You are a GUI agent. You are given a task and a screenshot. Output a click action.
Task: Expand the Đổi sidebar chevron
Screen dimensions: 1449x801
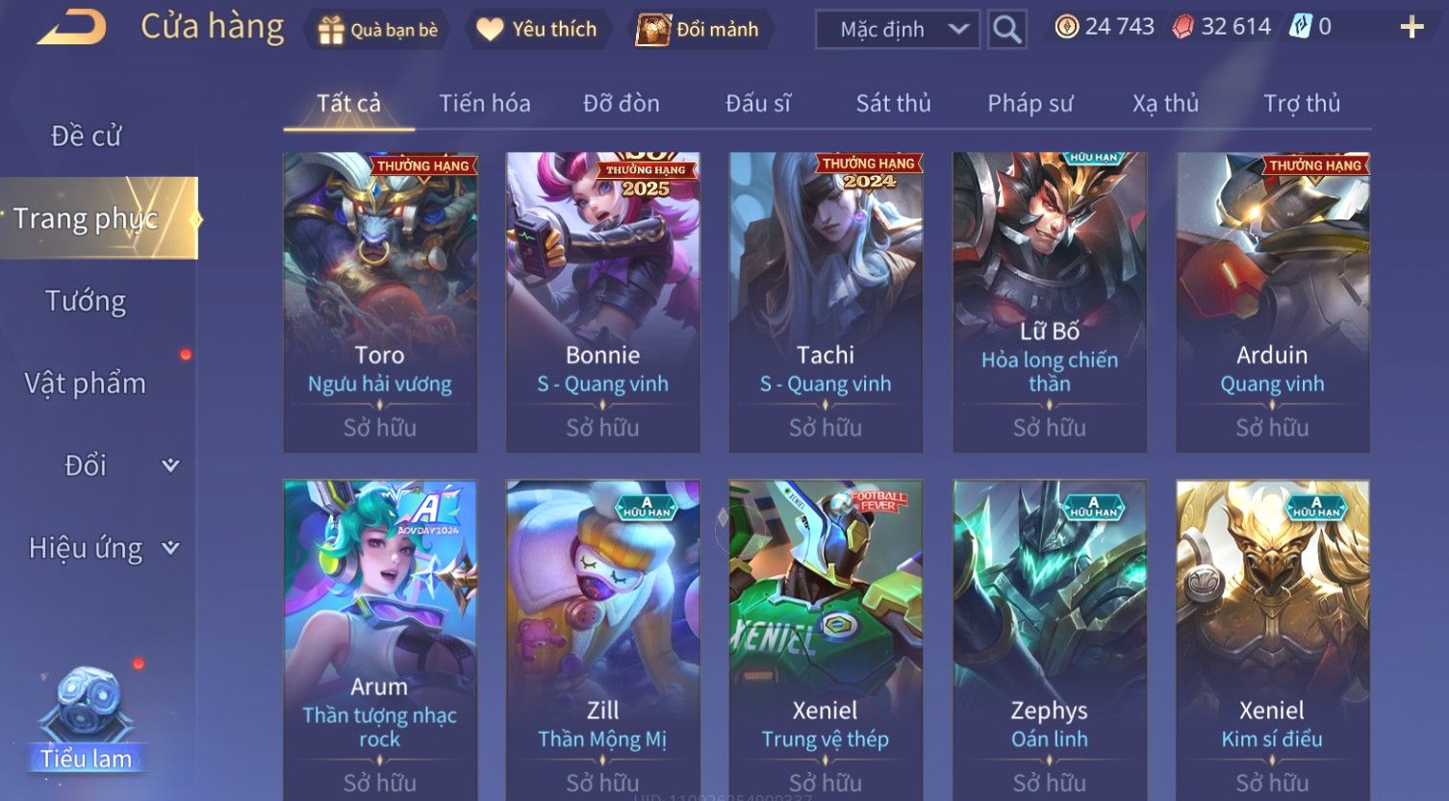[x=170, y=465]
